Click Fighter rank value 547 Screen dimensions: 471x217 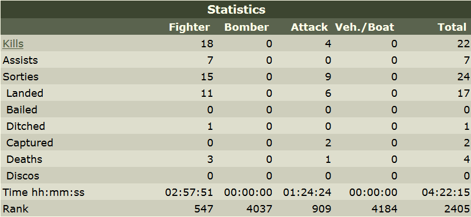coord(204,208)
